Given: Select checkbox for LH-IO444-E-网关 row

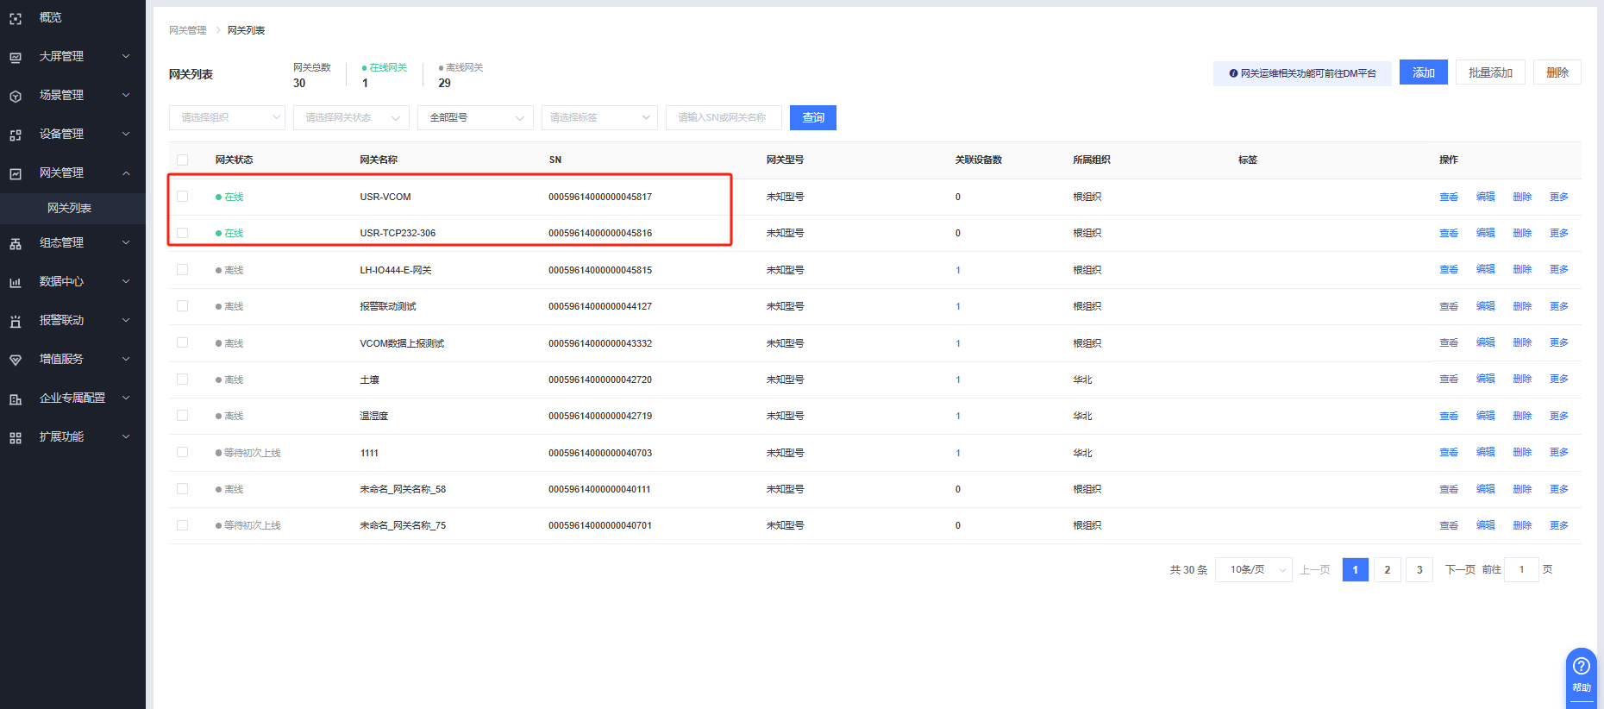Looking at the screenshot, I should point(182,270).
